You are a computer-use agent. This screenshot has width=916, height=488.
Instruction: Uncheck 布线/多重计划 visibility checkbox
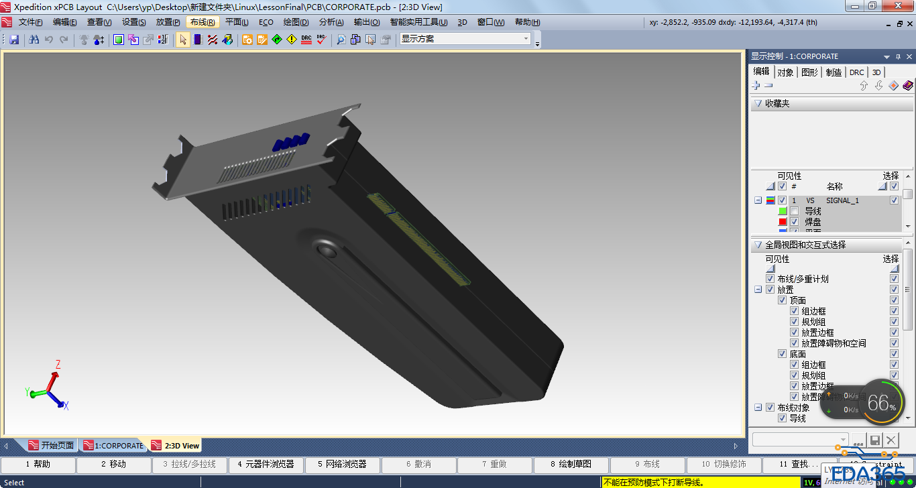tap(770, 279)
